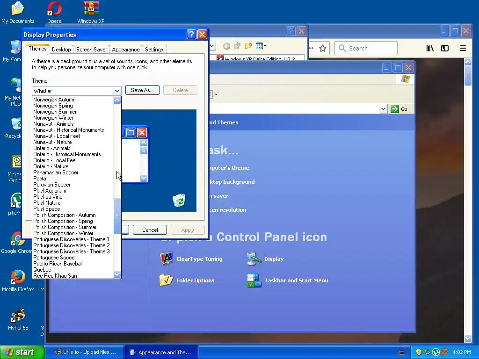Click the theme list scrollbar up arrow
The height and width of the screenshot is (359, 479).
117,101
